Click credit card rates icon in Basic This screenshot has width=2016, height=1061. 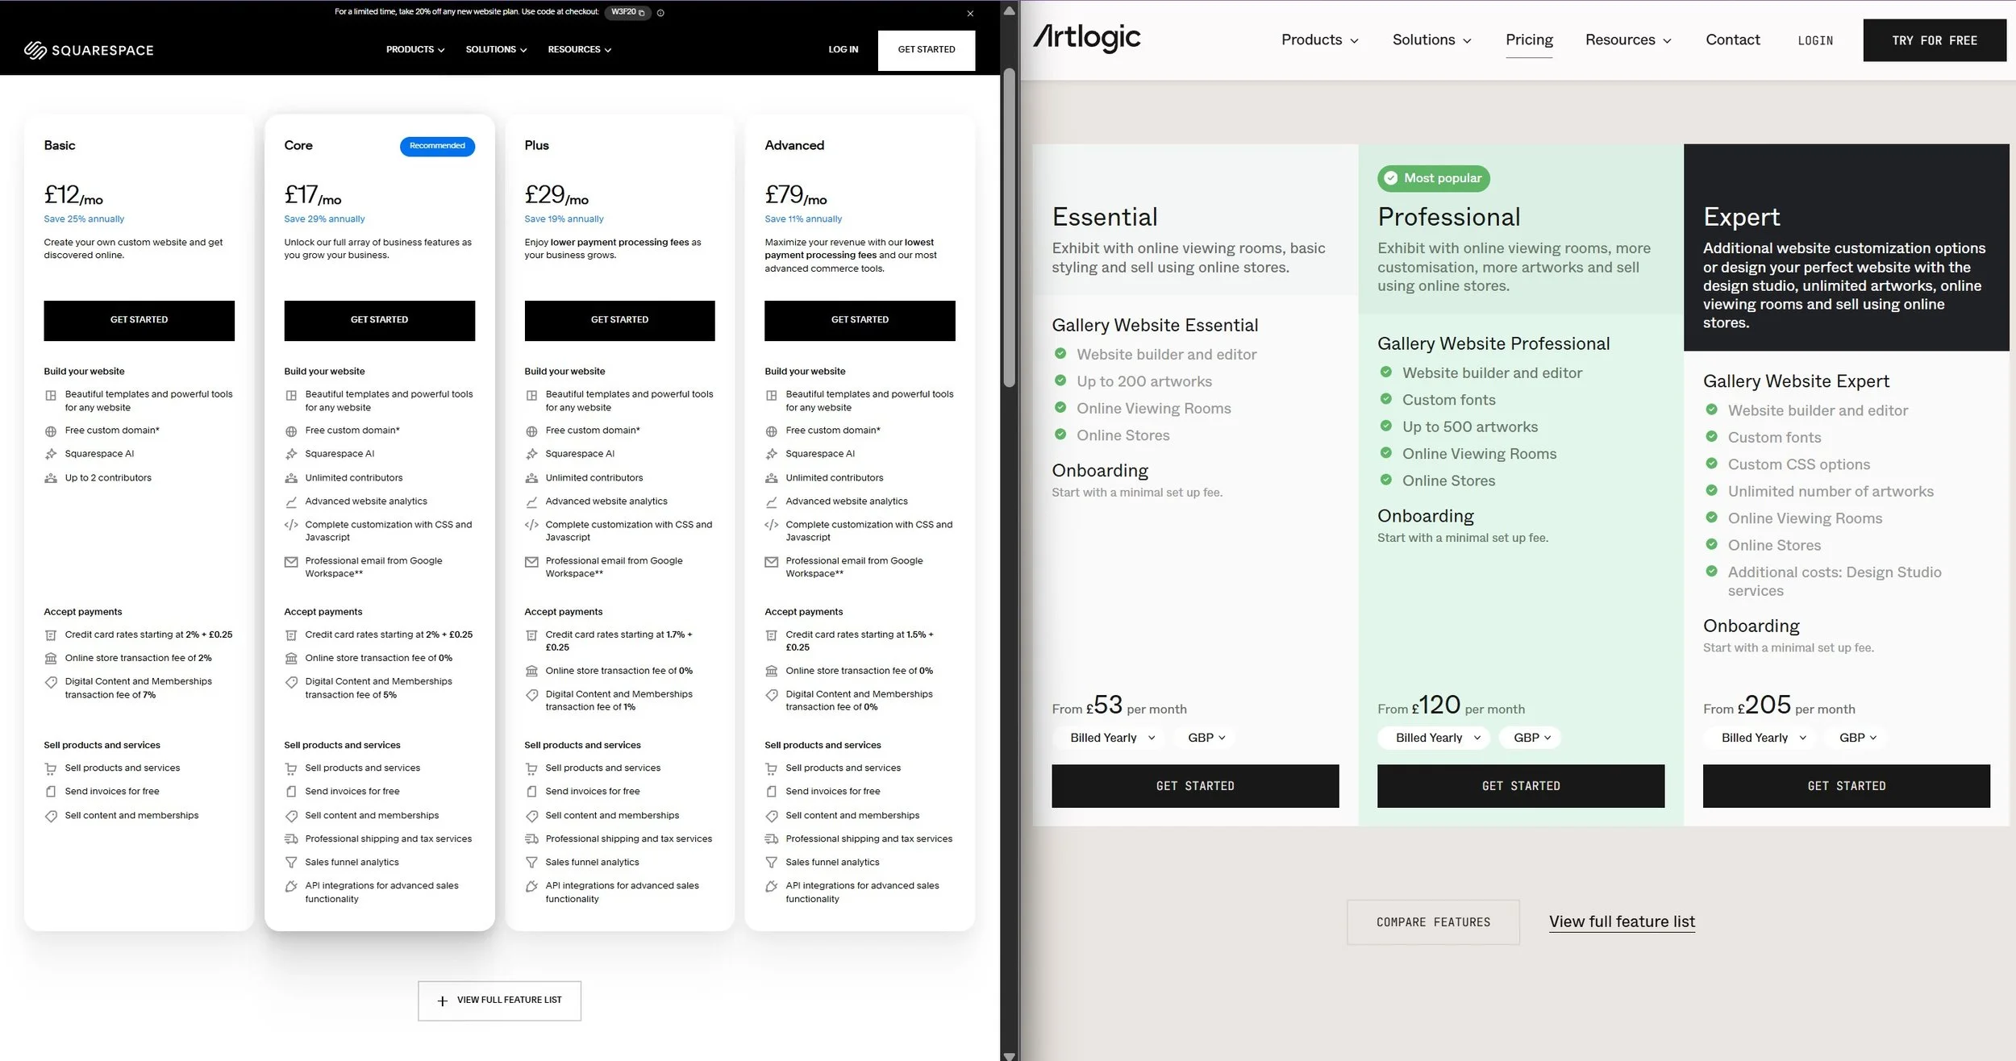tap(51, 635)
